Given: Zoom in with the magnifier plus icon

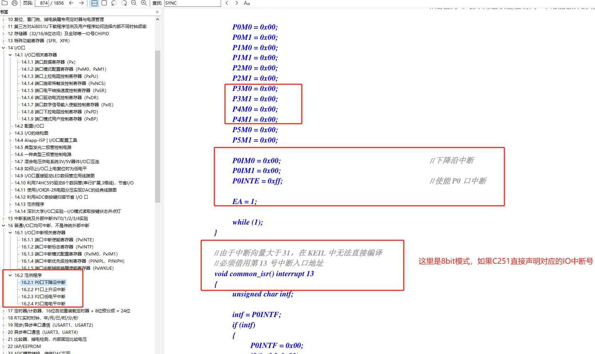Looking at the screenshot, I should (x=144, y=3).
